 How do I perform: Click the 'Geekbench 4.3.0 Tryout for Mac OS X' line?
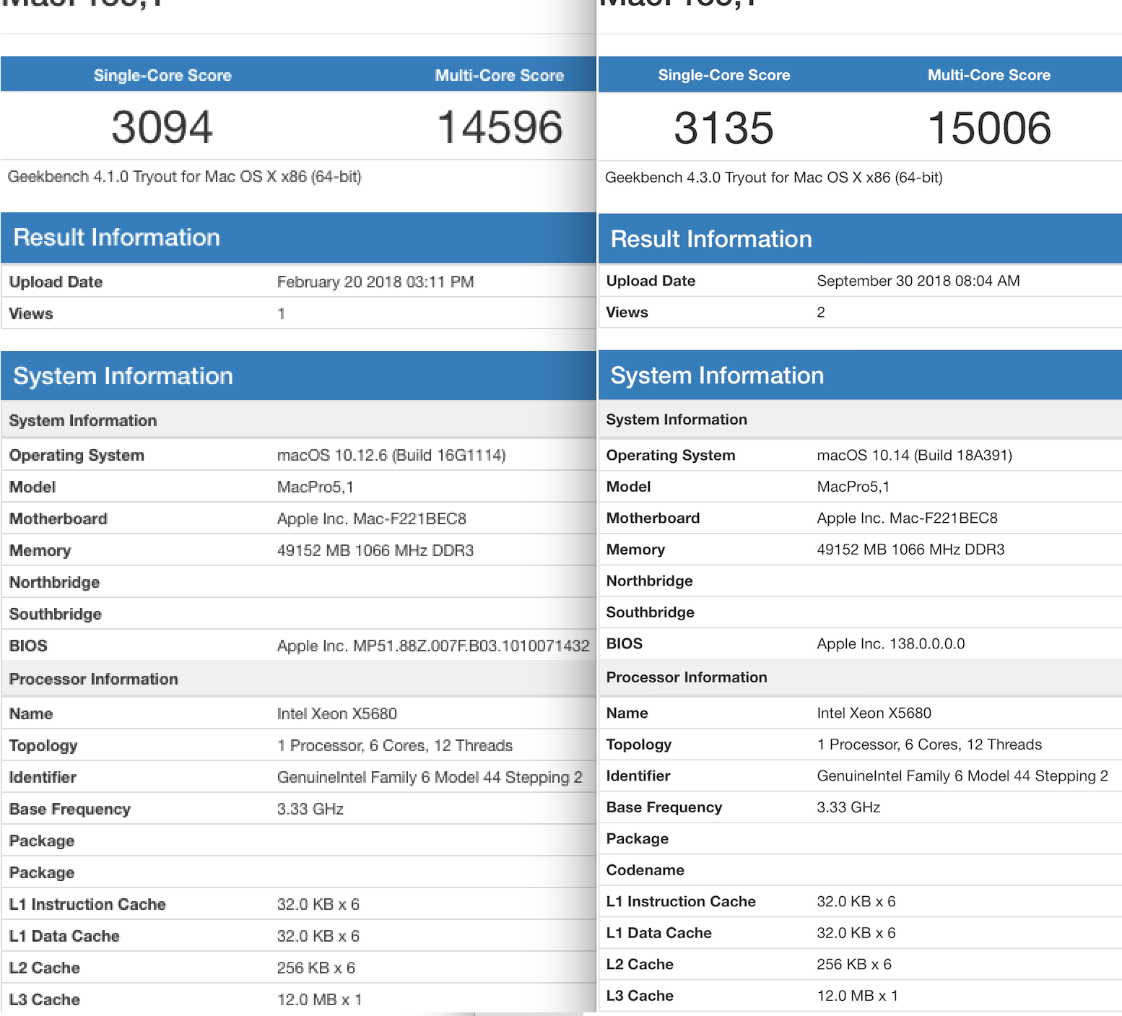click(x=774, y=178)
